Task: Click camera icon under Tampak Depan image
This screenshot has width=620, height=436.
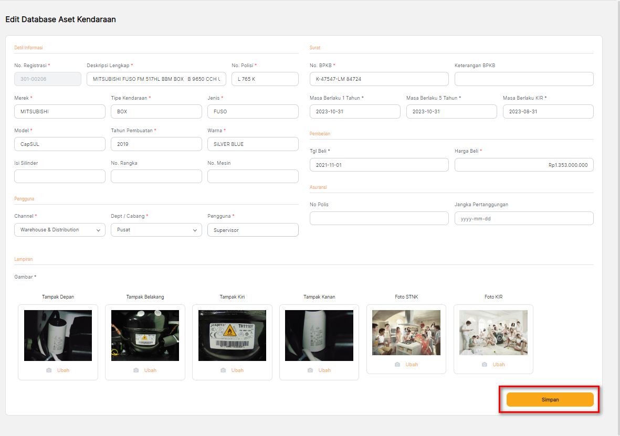Action: 49,370
